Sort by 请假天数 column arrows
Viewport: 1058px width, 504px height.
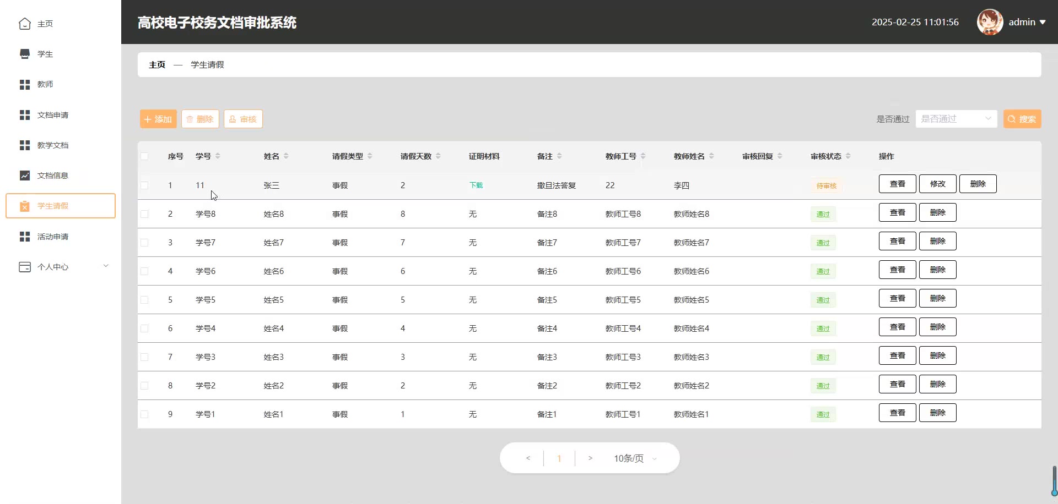click(438, 156)
